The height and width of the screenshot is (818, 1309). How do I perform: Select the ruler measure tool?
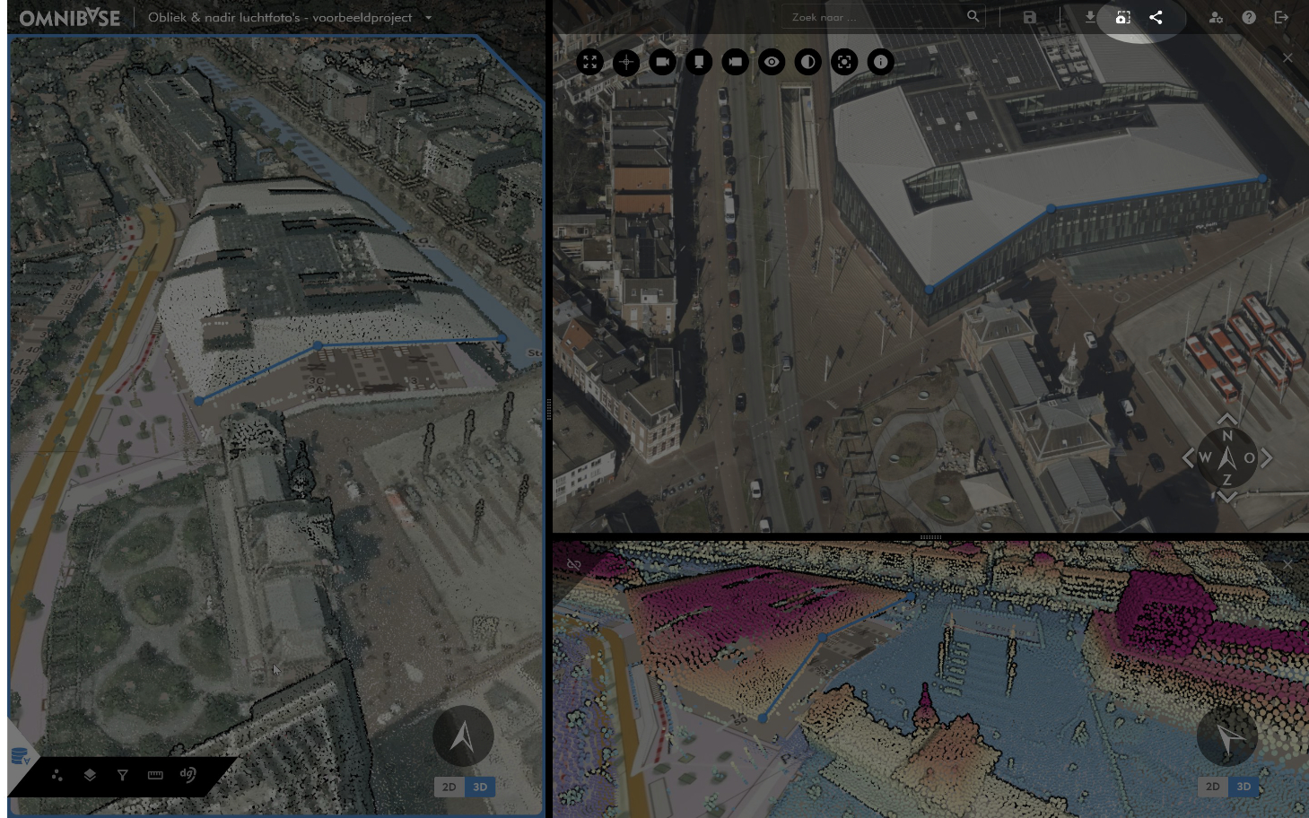[155, 775]
